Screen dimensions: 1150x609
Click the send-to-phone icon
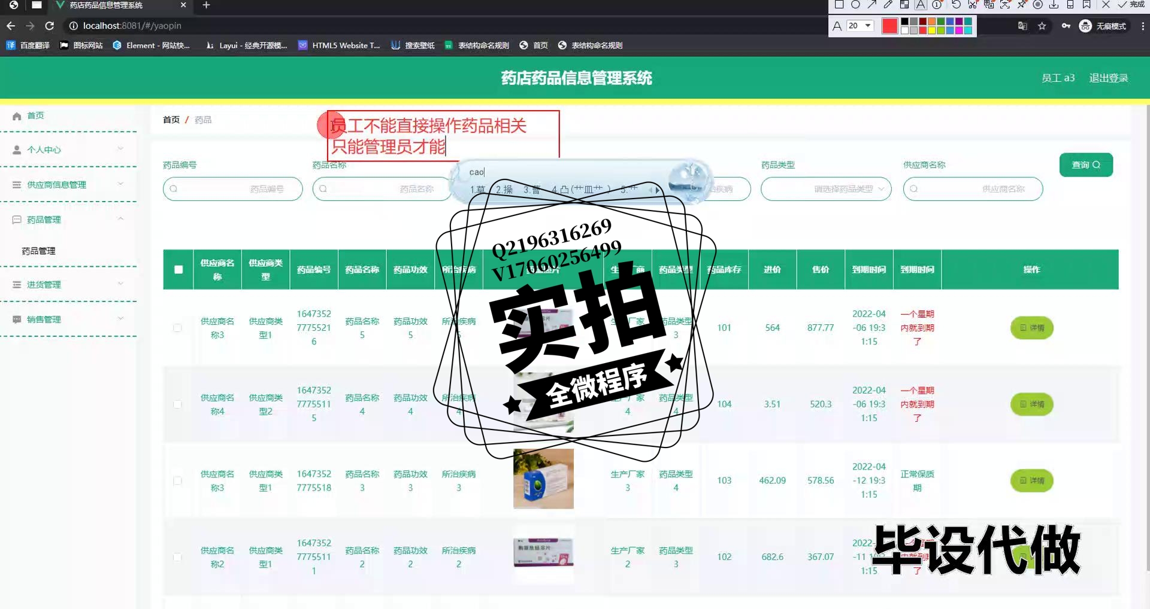1070,4
